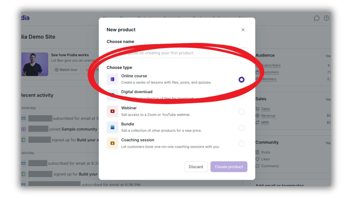Open the Subscribers link under Audience
352x198 pixels.
click(x=271, y=65)
